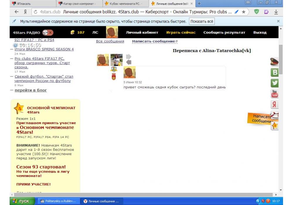
Task: Toggle the 4Stars РАДИО switch
Action: coord(48,33)
